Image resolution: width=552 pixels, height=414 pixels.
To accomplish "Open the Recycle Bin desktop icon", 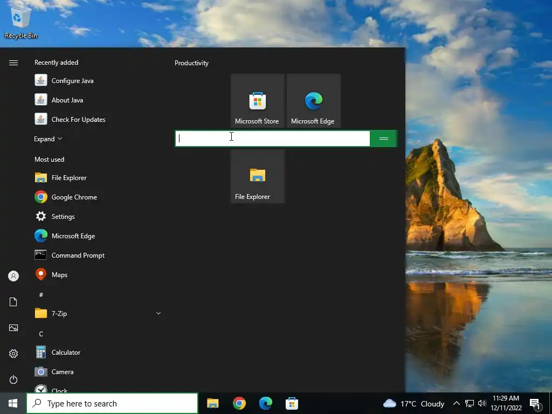I will click(20, 22).
